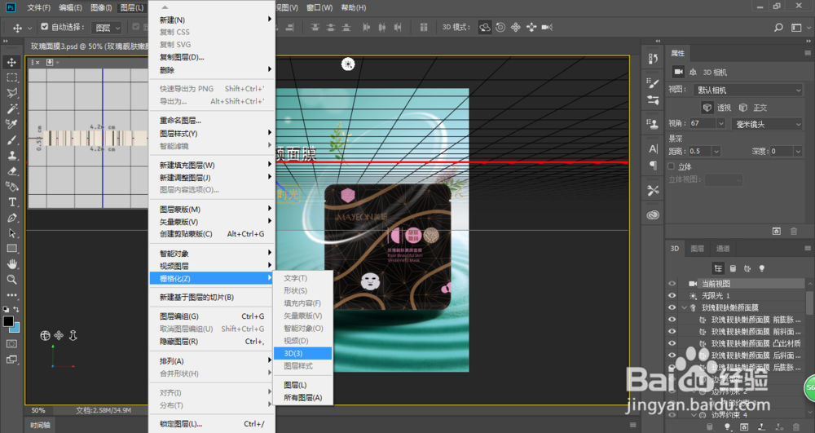Select the Clone Stamp tool
The image size is (815, 433).
(11, 156)
